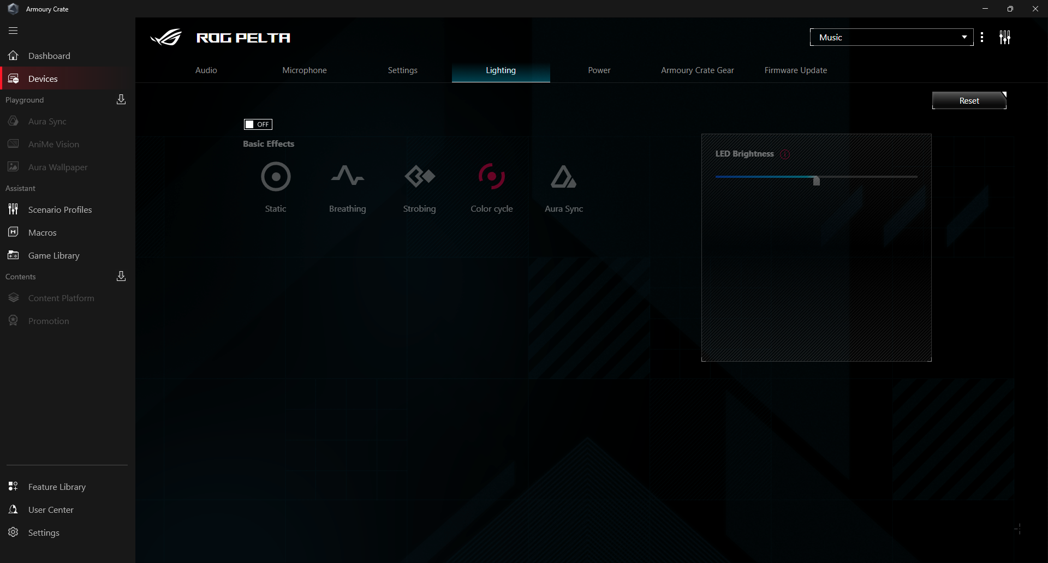Click the Content Platform label
1048x563 pixels.
point(61,298)
